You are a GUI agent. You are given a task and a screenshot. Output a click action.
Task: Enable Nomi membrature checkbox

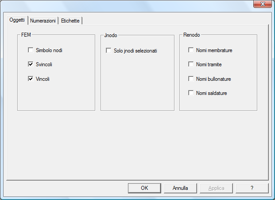coord(191,50)
